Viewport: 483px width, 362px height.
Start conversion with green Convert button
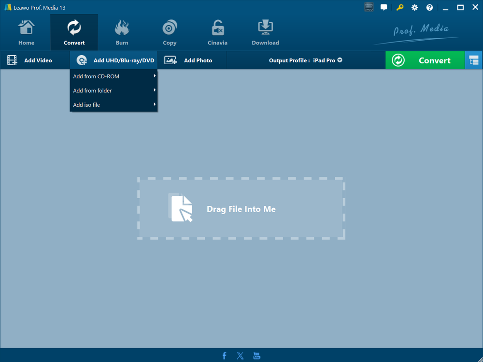[425, 60]
